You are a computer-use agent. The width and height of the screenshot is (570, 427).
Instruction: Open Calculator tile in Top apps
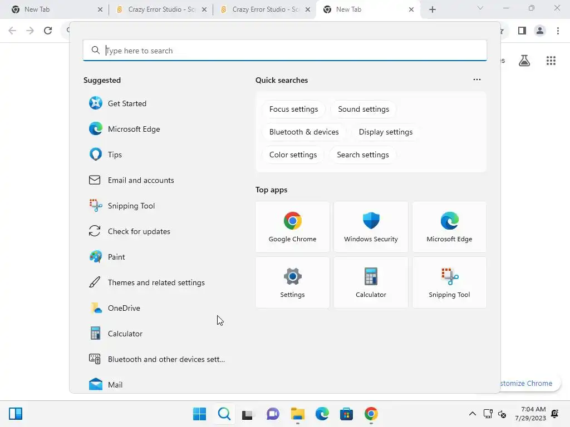coord(371,282)
